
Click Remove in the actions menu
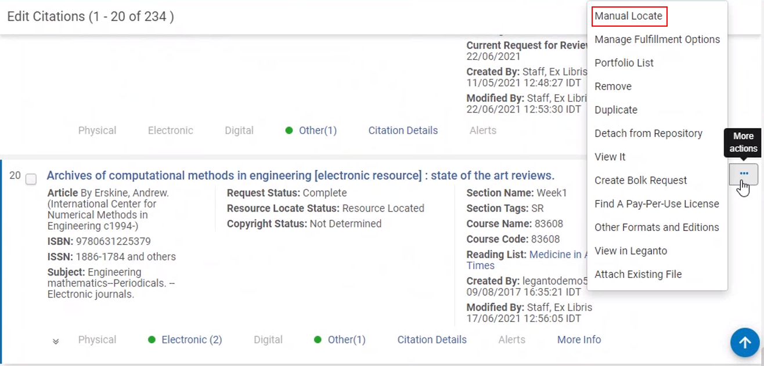(x=612, y=86)
